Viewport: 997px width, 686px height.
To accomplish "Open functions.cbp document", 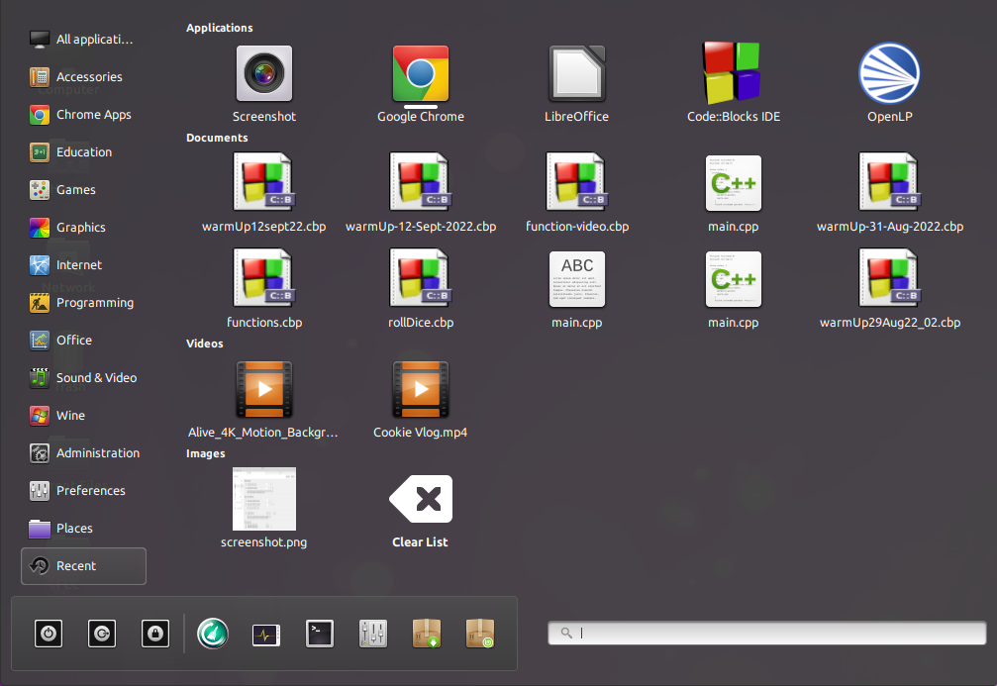I will coord(264,289).
